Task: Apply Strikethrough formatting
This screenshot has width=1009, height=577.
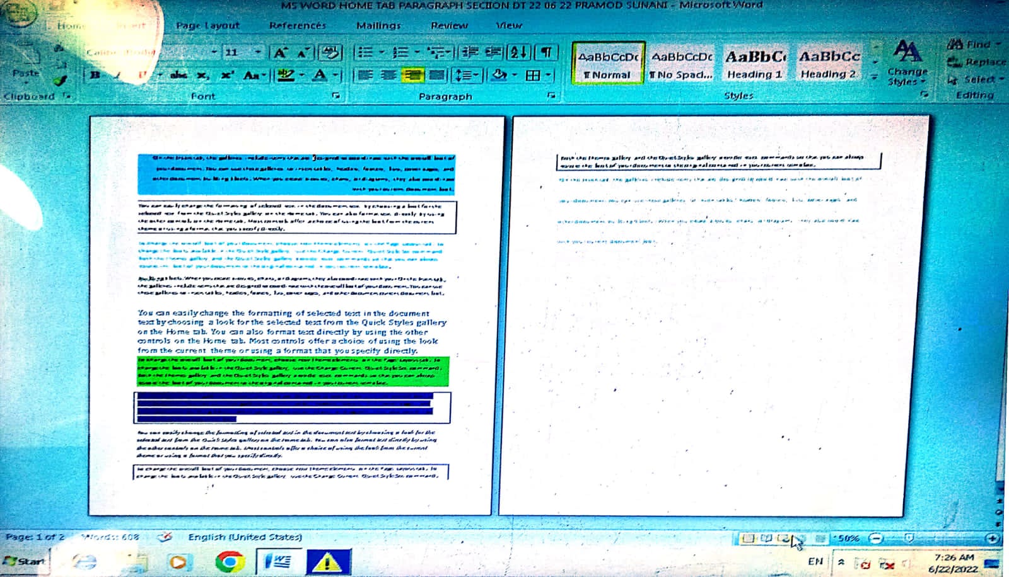Action: coord(178,76)
